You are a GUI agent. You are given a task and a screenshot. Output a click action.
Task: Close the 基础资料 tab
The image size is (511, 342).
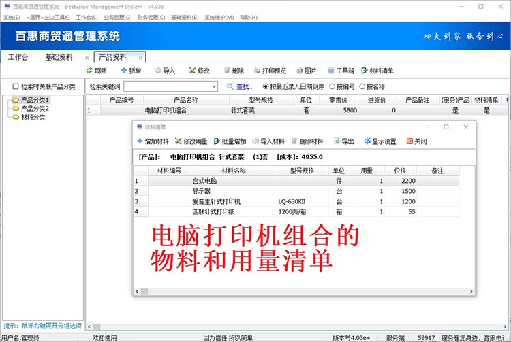click(87, 58)
